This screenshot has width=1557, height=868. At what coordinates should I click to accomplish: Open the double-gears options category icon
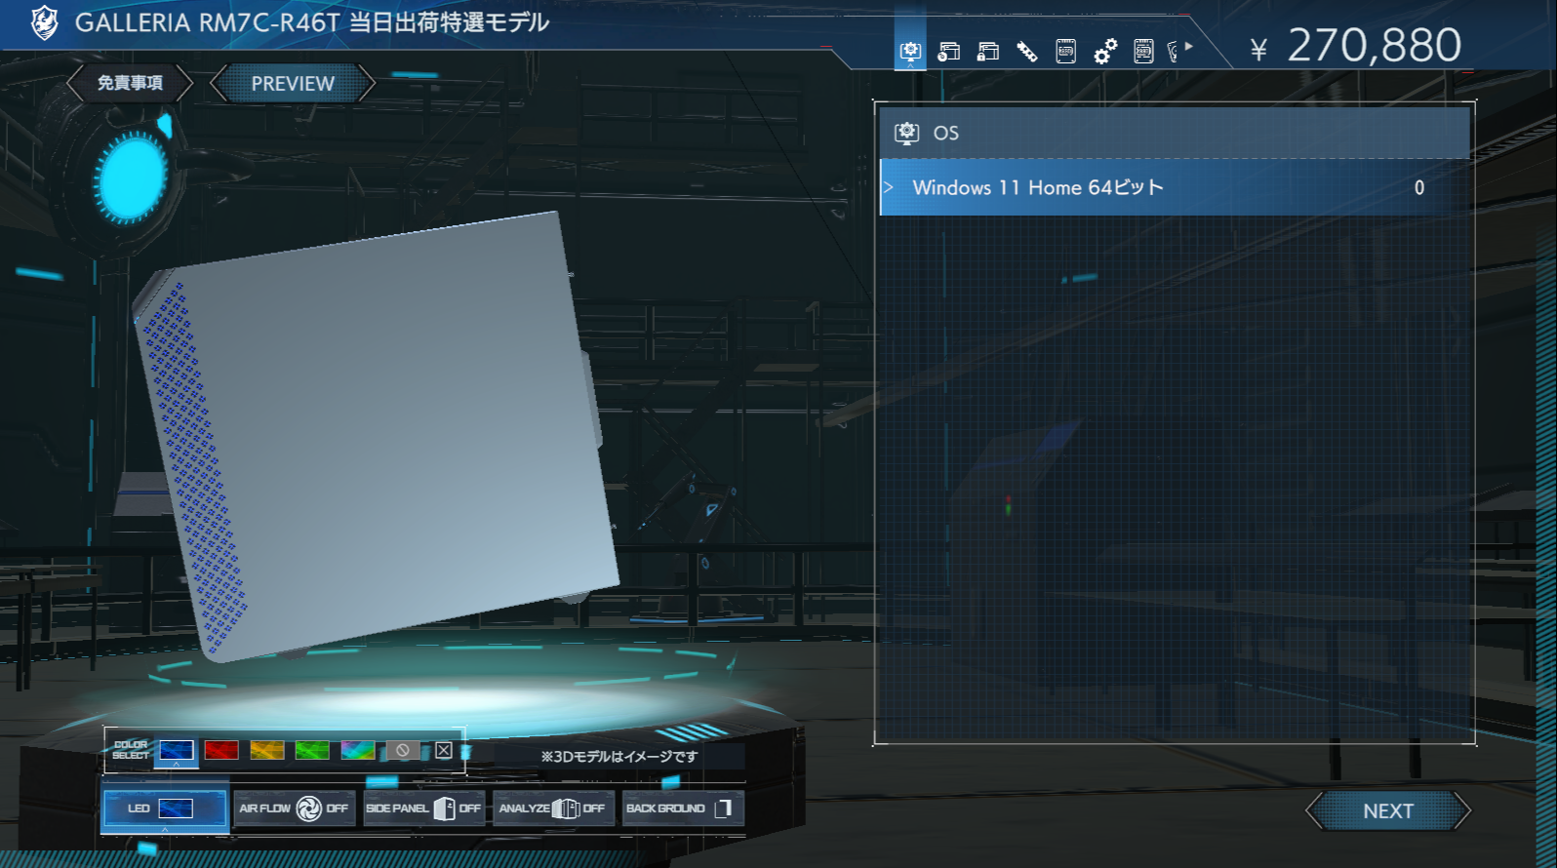(1104, 51)
